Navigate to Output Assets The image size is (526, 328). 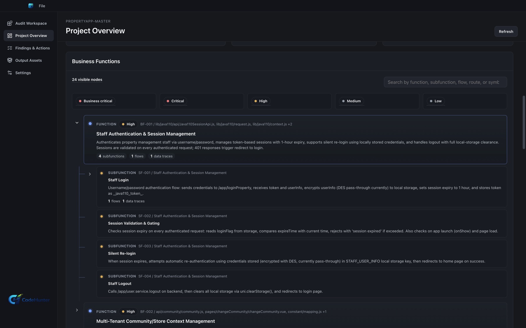coord(28,60)
